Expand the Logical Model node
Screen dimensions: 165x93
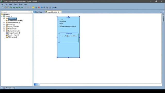coord(4,19)
